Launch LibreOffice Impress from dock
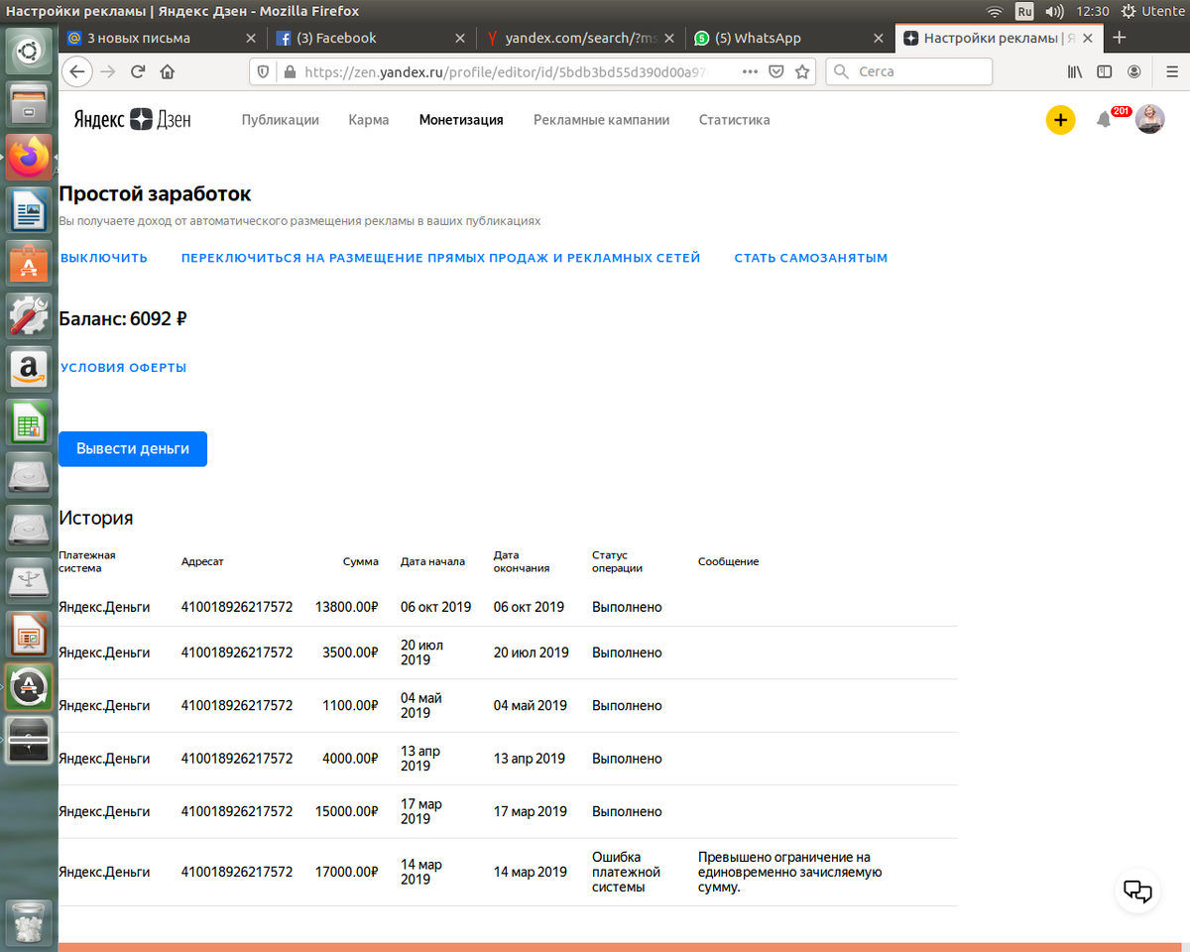Image resolution: width=1190 pixels, height=952 pixels. tap(29, 635)
